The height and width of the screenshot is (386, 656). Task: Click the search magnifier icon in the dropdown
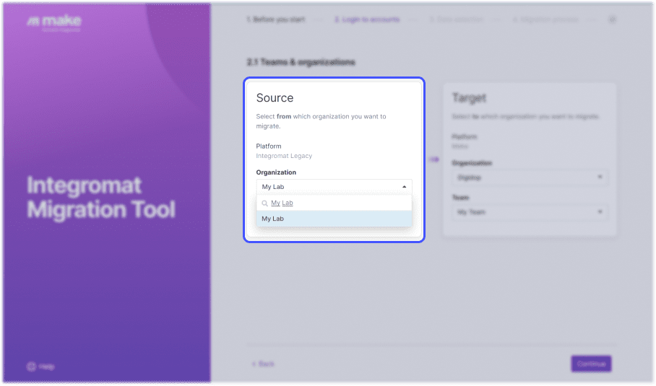point(264,203)
